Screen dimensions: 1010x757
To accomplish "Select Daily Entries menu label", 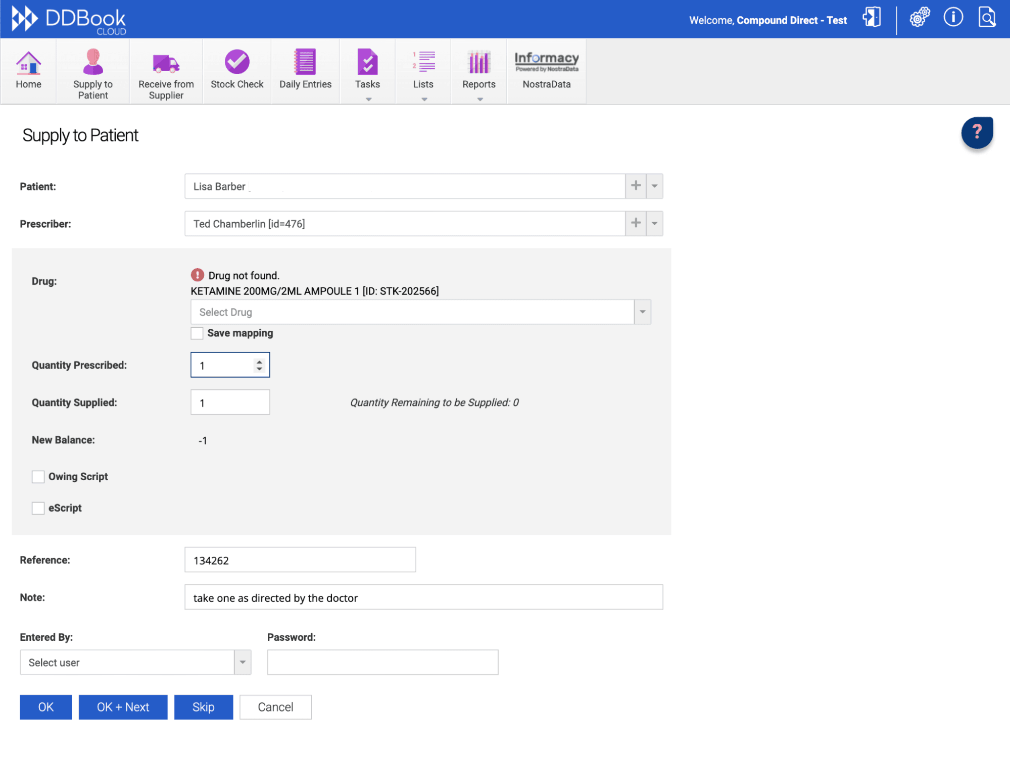I will tap(305, 84).
